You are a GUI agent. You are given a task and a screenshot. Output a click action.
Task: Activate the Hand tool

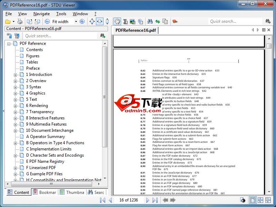point(117,21)
